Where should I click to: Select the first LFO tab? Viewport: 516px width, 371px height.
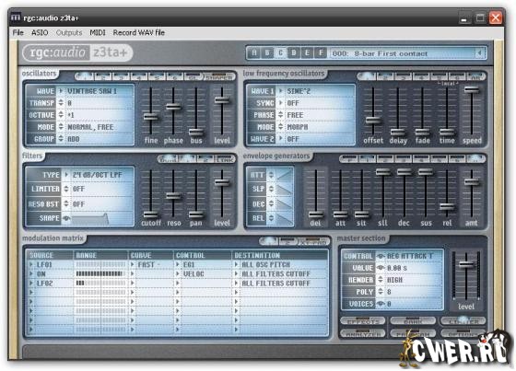pos(367,76)
